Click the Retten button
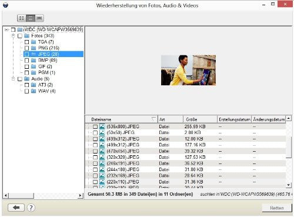 pos(277,208)
